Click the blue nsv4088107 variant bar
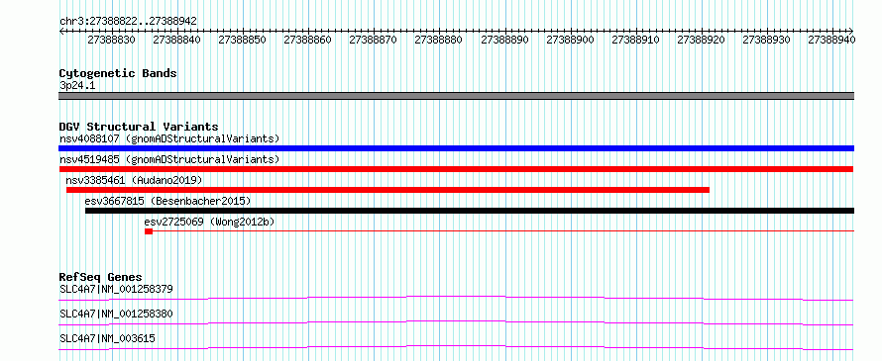 pyautogui.click(x=456, y=148)
